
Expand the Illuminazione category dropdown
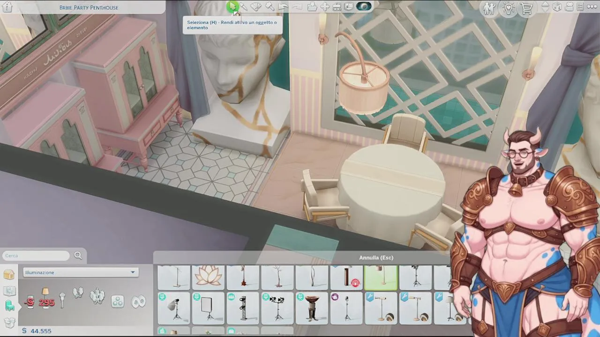[x=80, y=272]
